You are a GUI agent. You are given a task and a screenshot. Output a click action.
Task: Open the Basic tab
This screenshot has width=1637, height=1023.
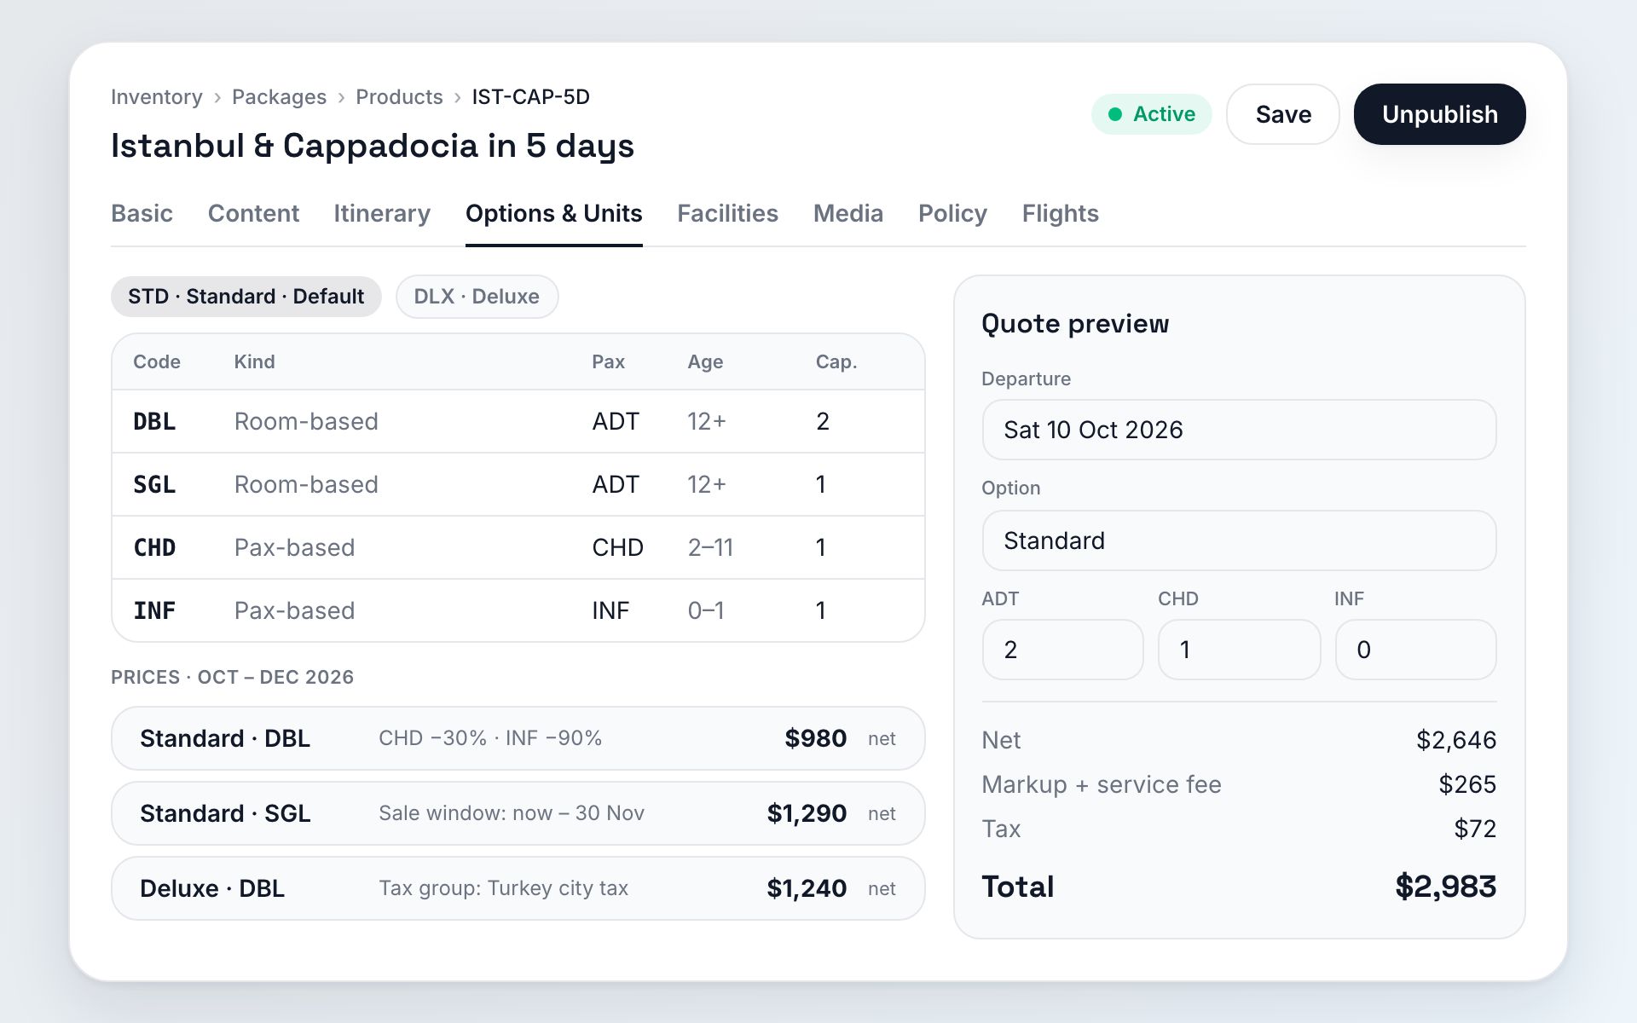click(142, 213)
